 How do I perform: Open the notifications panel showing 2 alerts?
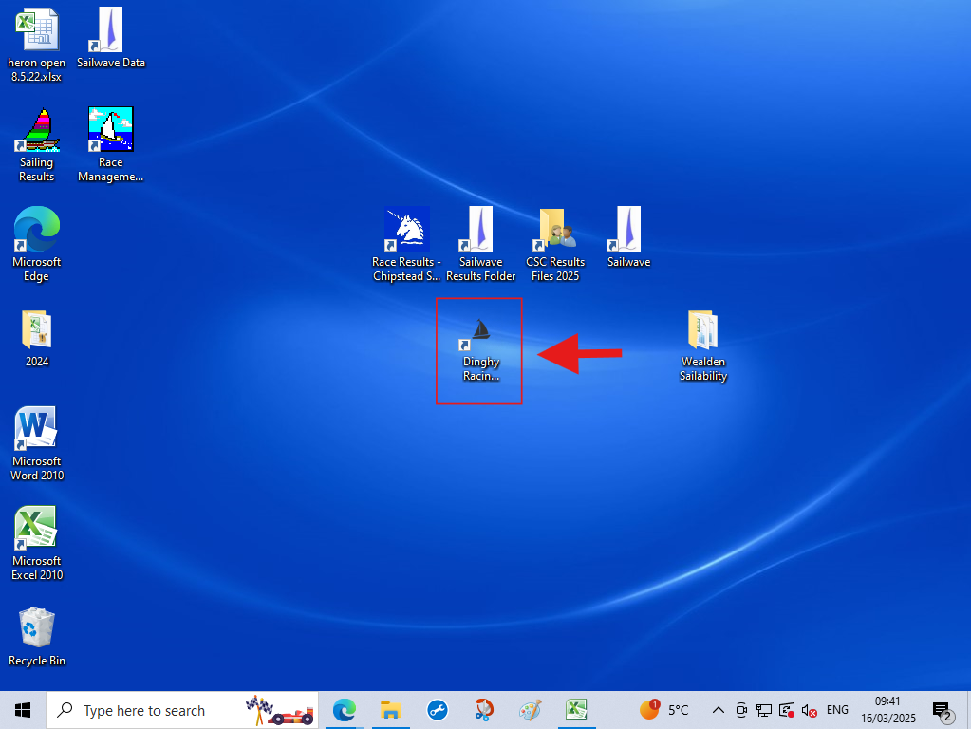click(x=941, y=709)
